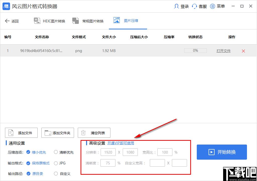Image resolution: width=257 pixels, height=181 pixels.
Task: Click the 1.92 MB size cell
Action: pyautogui.click(x=109, y=51)
